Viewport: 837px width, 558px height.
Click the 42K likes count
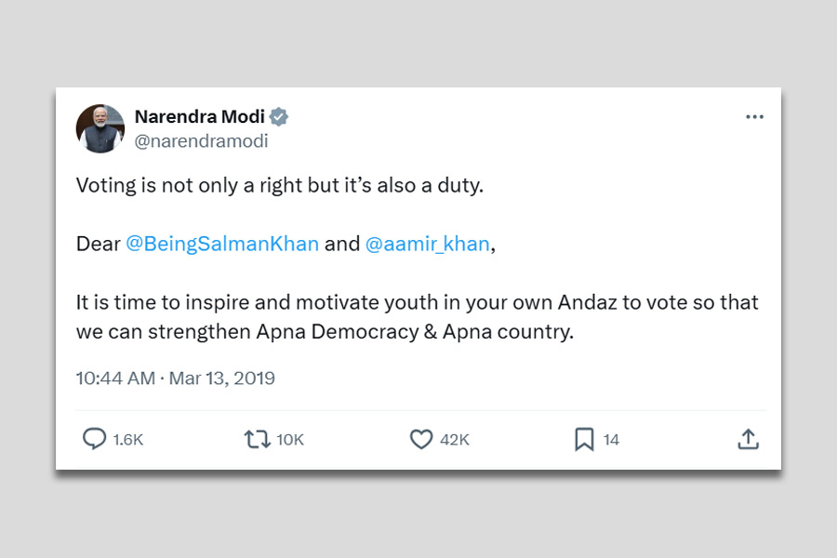point(455,440)
